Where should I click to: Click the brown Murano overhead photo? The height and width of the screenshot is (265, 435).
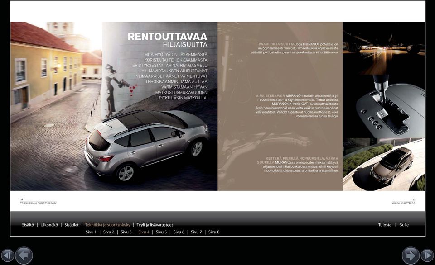(384, 164)
